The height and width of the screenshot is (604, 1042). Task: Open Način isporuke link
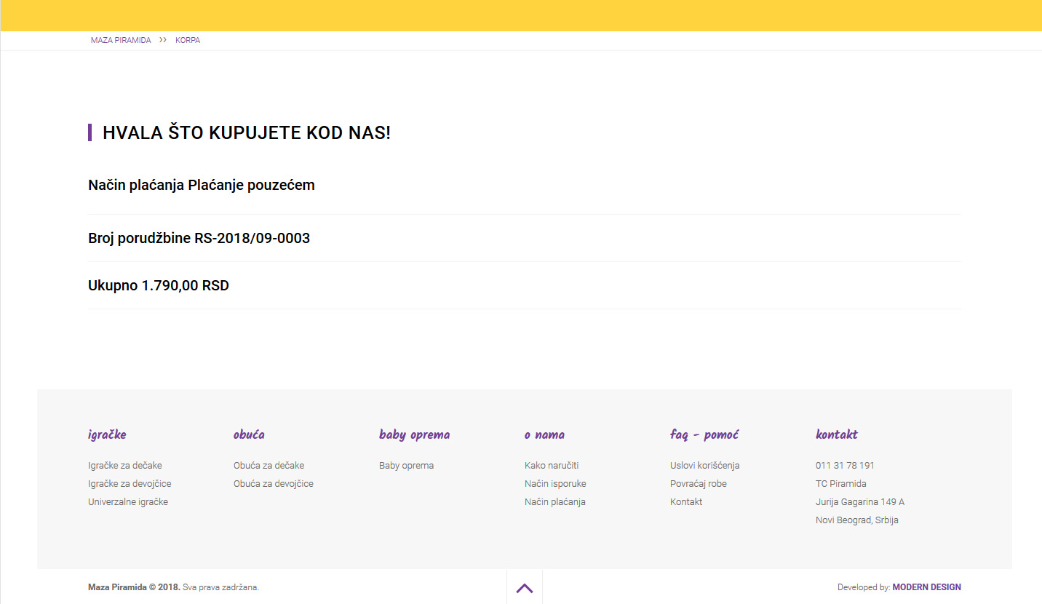(x=555, y=484)
